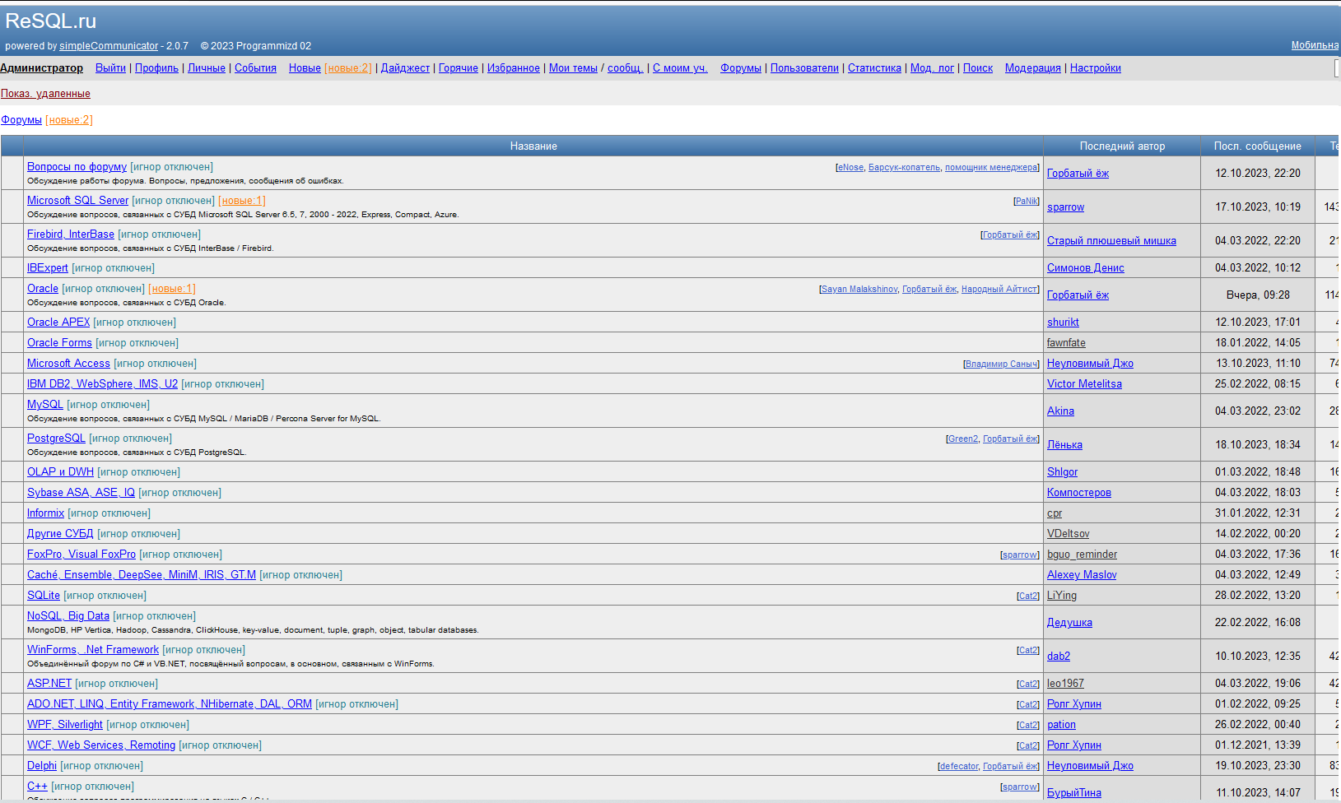Switch to the mobile version link
The height and width of the screenshot is (803, 1341).
pyautogui.click(x=1315, y=45)
